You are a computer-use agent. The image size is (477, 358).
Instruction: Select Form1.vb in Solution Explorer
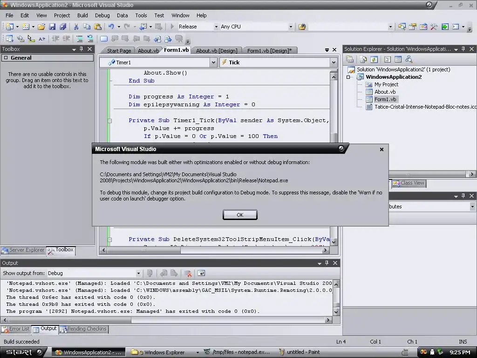tap(385, 100)
